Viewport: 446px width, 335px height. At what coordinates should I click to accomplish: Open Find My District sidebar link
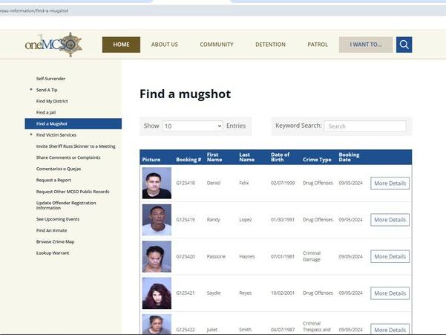point(52,101)
